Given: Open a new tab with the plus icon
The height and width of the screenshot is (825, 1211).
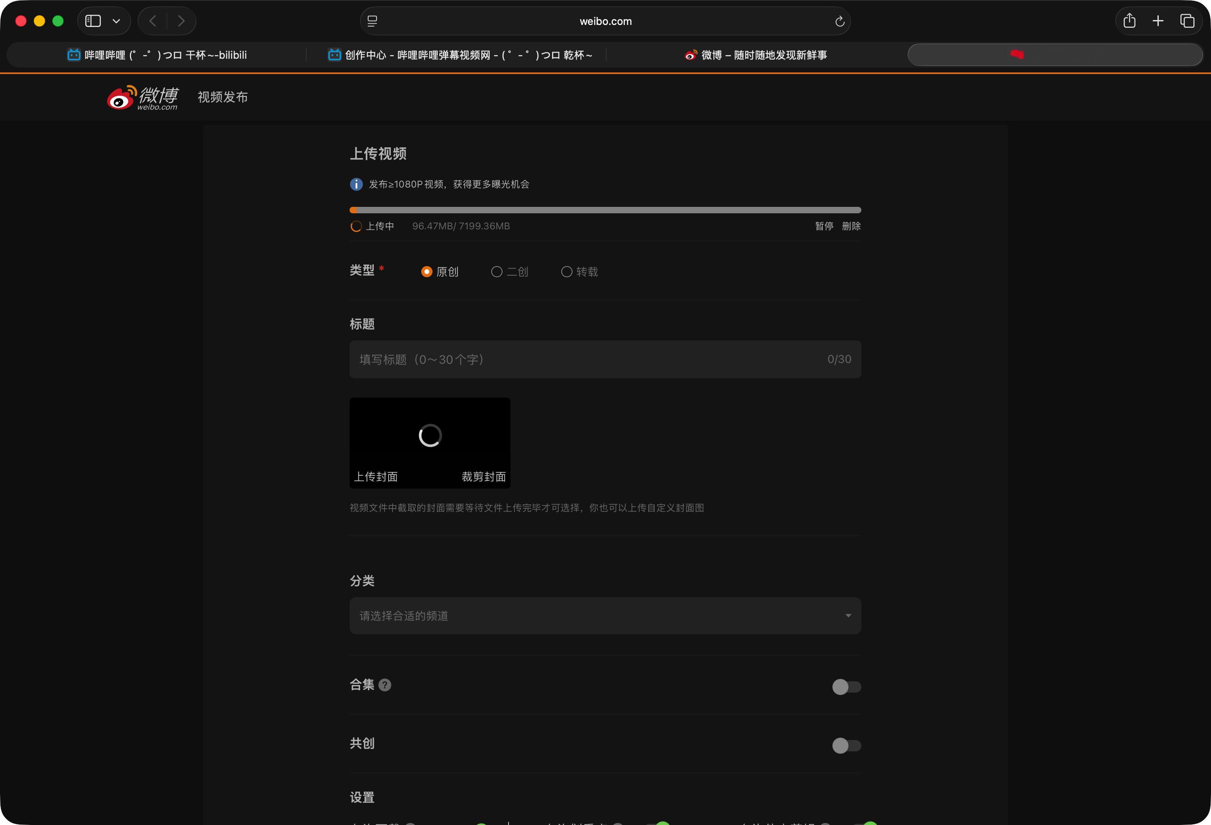Looking at the screenshot, I should click(1158, 21).
